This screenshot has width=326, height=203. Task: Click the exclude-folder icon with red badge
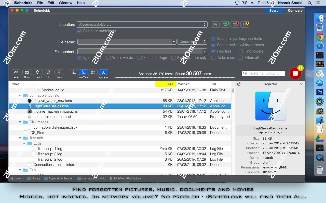[235, 25]
